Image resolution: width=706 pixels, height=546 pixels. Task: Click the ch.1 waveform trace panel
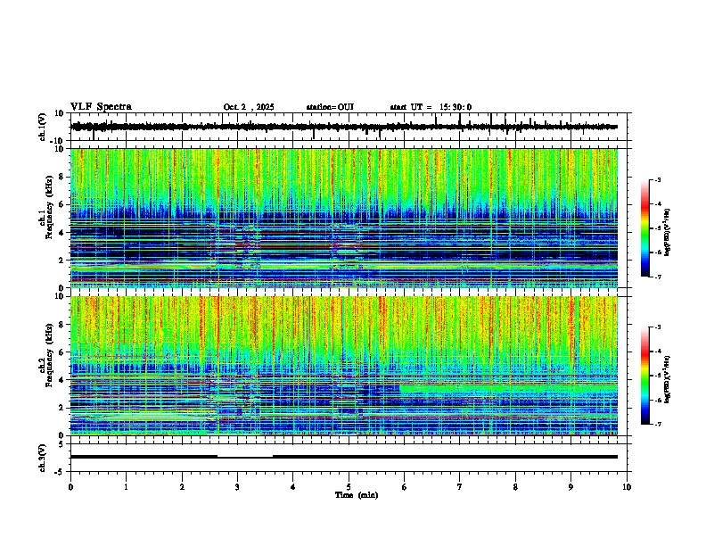(x=350, y=127)
